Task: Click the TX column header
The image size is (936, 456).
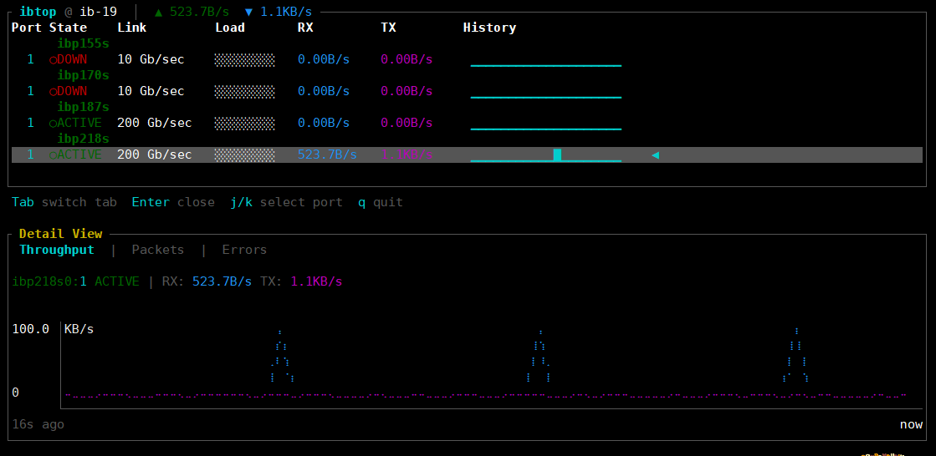Action: coord(388,28)
